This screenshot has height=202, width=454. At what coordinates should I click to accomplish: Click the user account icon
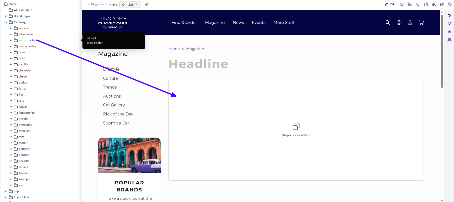[x=410, y=22]
